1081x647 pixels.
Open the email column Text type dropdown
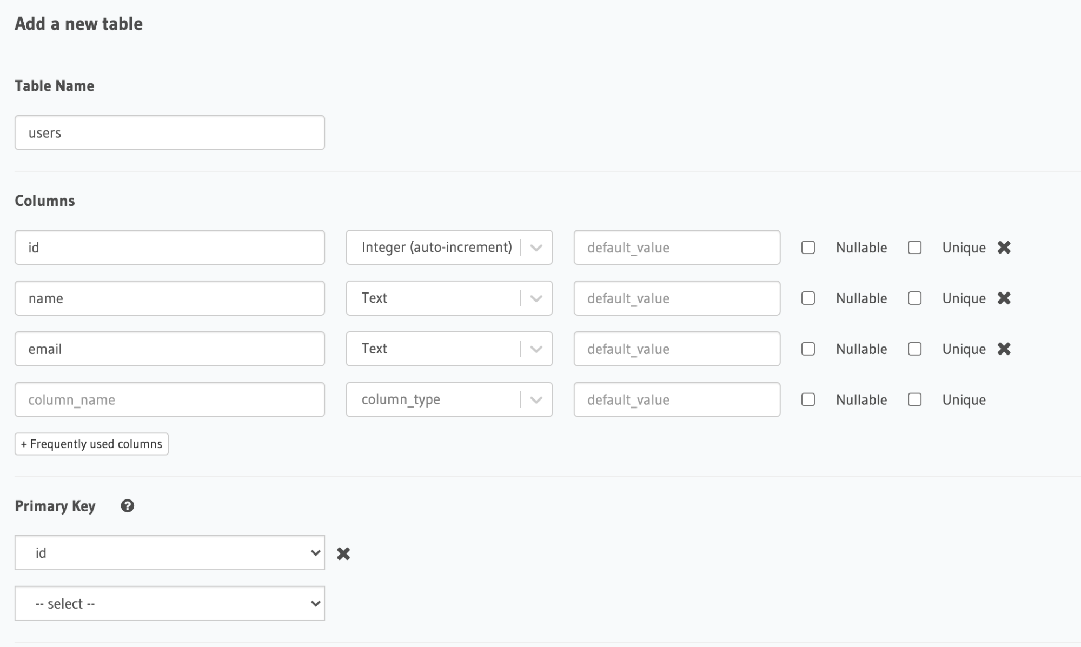click(x=449, y=349)
